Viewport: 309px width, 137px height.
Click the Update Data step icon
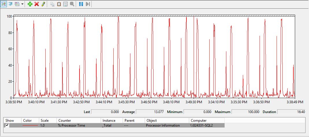point(88,4)
